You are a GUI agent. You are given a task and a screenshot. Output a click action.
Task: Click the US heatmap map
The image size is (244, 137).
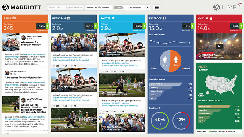tap(221, 84)
